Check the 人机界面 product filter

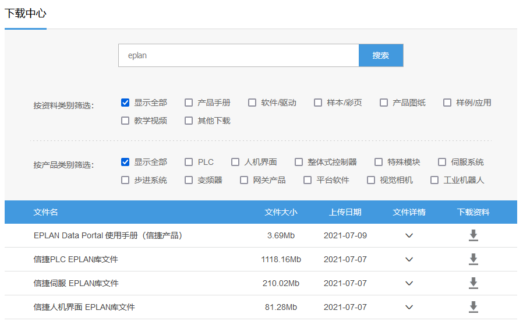click(235, 162)
